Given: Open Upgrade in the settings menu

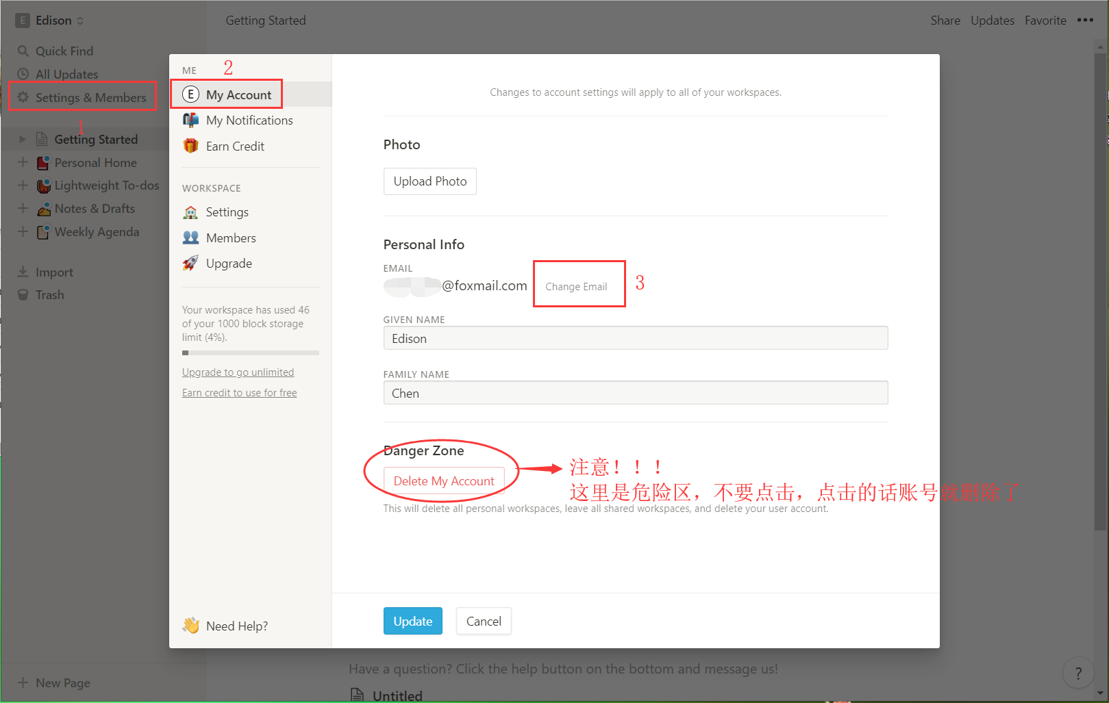Looking at the screenshot, I should point(229,264).
